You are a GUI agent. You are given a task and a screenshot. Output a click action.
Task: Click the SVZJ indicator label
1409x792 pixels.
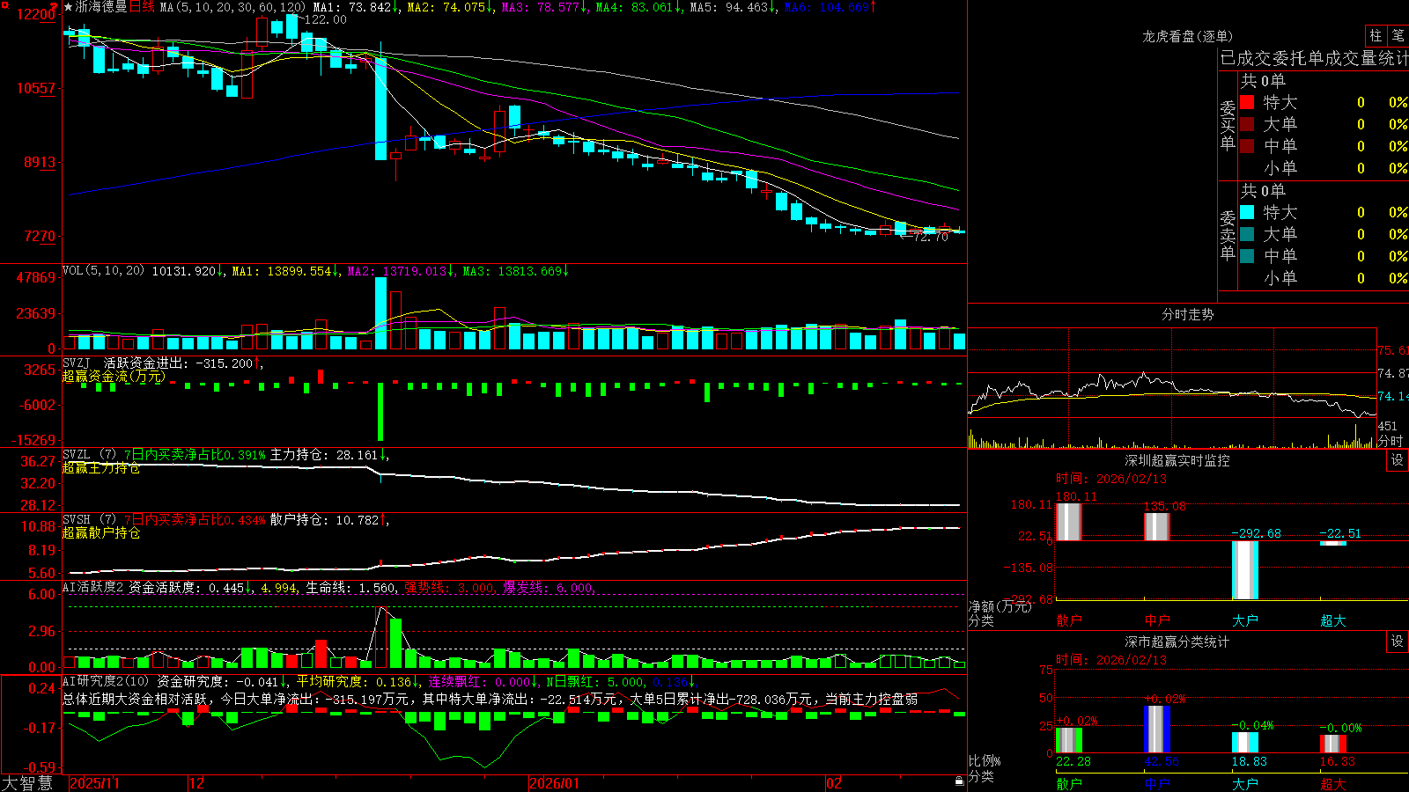(x=76, y=363)
